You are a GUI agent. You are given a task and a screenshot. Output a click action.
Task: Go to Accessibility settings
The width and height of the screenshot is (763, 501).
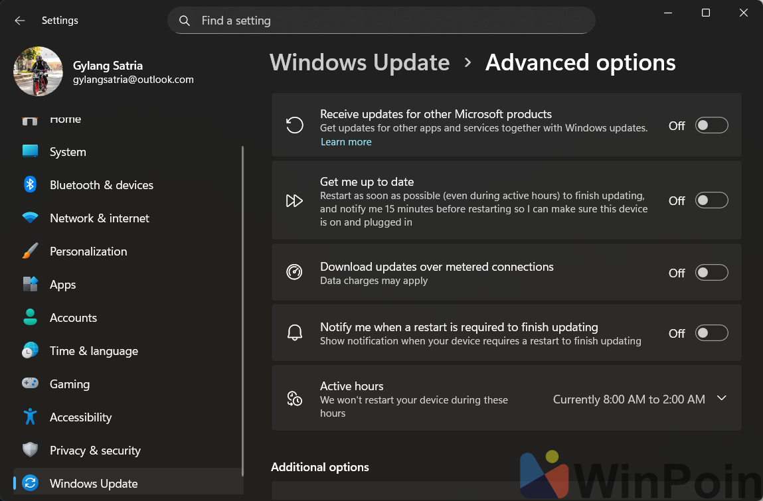pyautogui.click(x=127, y=417)
